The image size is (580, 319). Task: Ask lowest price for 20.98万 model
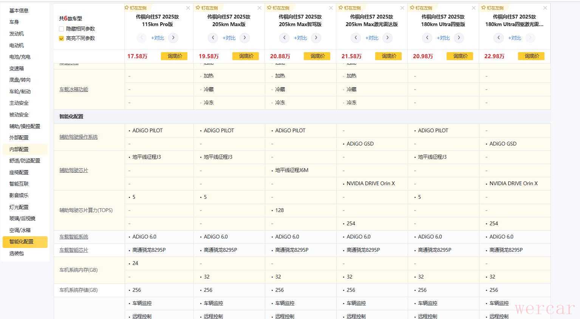pos(460,56)
